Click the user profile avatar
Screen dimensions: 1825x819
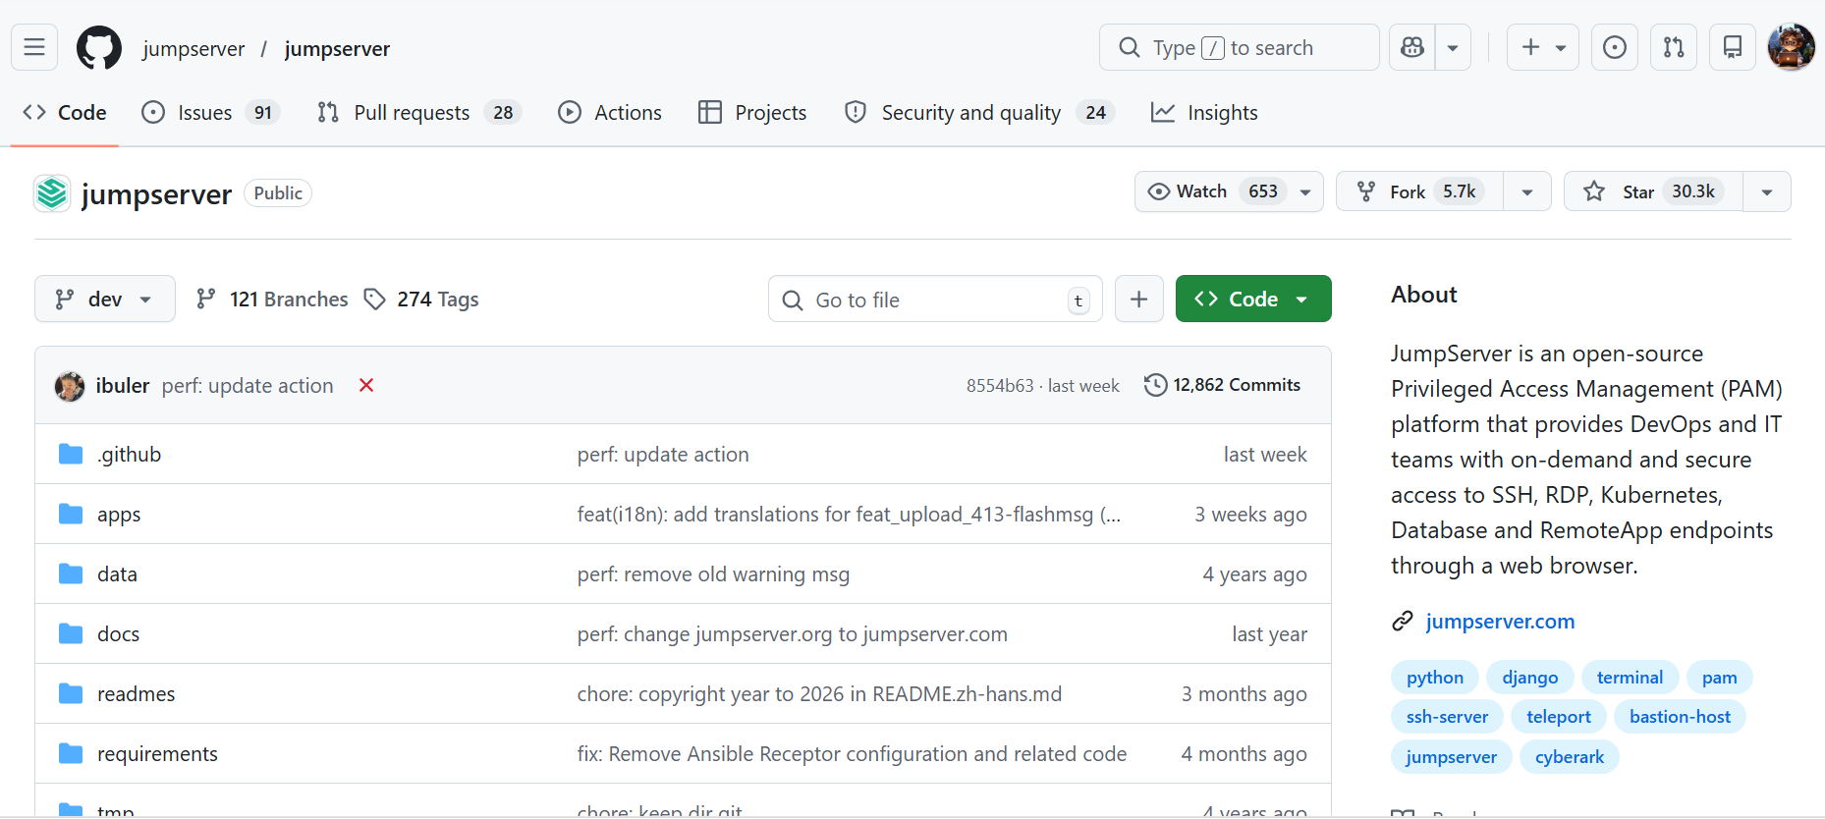coord(1791,47)
